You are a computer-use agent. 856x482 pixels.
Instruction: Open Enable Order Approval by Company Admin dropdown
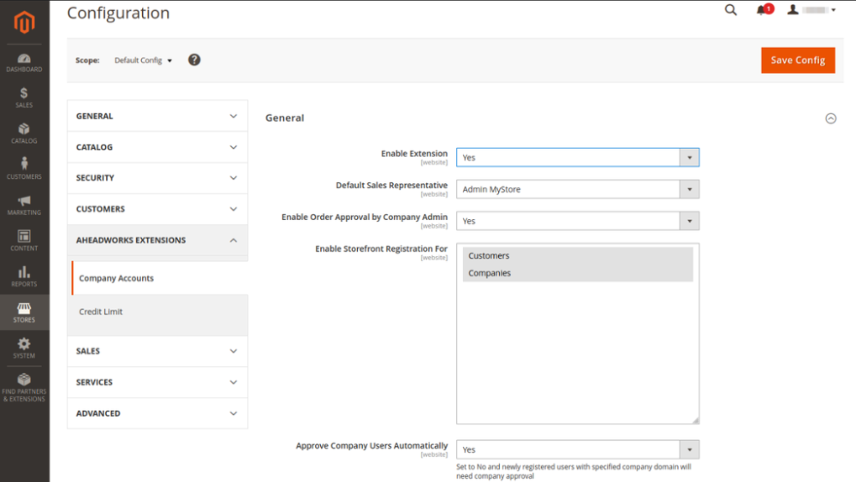[x=578, y=221]
